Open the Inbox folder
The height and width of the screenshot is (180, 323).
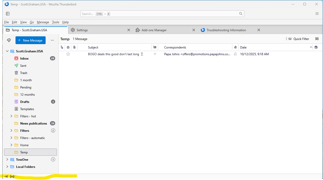click(x=31, y=59)
